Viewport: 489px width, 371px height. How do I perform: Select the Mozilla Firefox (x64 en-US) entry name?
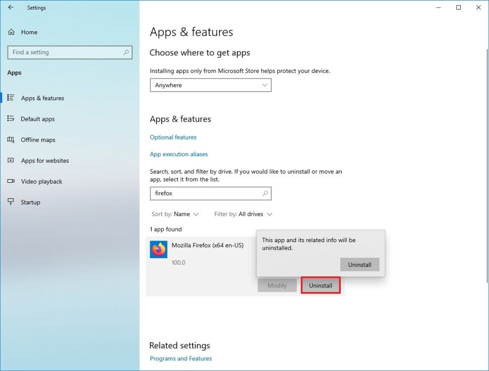tap(207, 245)
